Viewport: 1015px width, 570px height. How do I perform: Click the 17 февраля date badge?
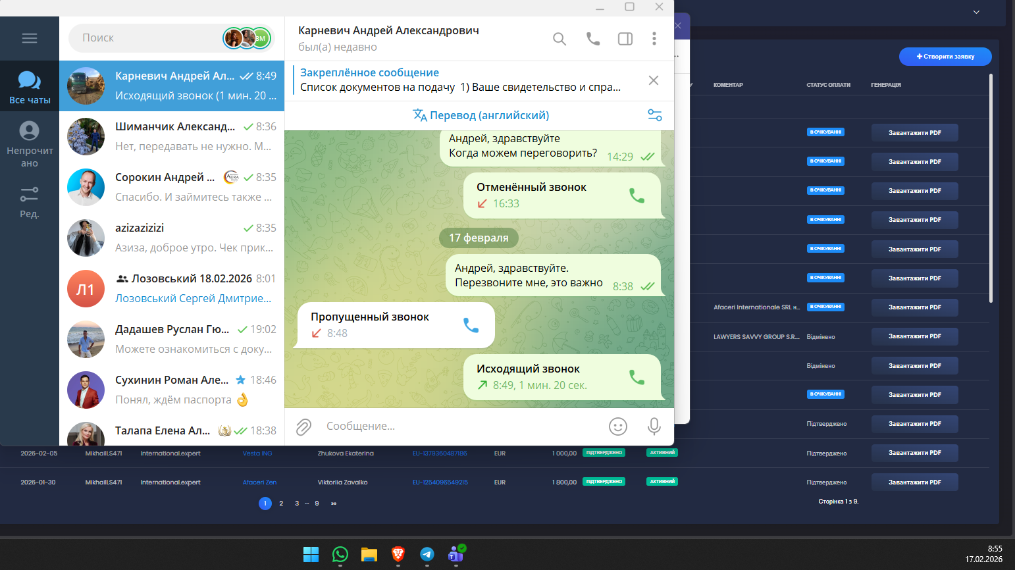(x=479, y=238)
